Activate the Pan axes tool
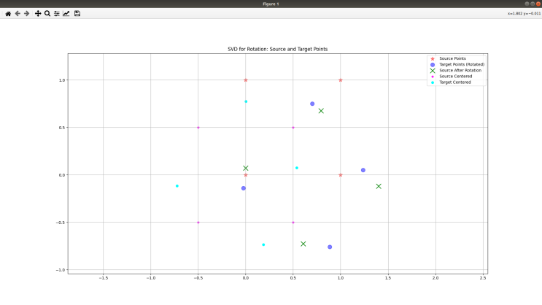The width and height of the screenshot is (542, 305). (38, 13)
